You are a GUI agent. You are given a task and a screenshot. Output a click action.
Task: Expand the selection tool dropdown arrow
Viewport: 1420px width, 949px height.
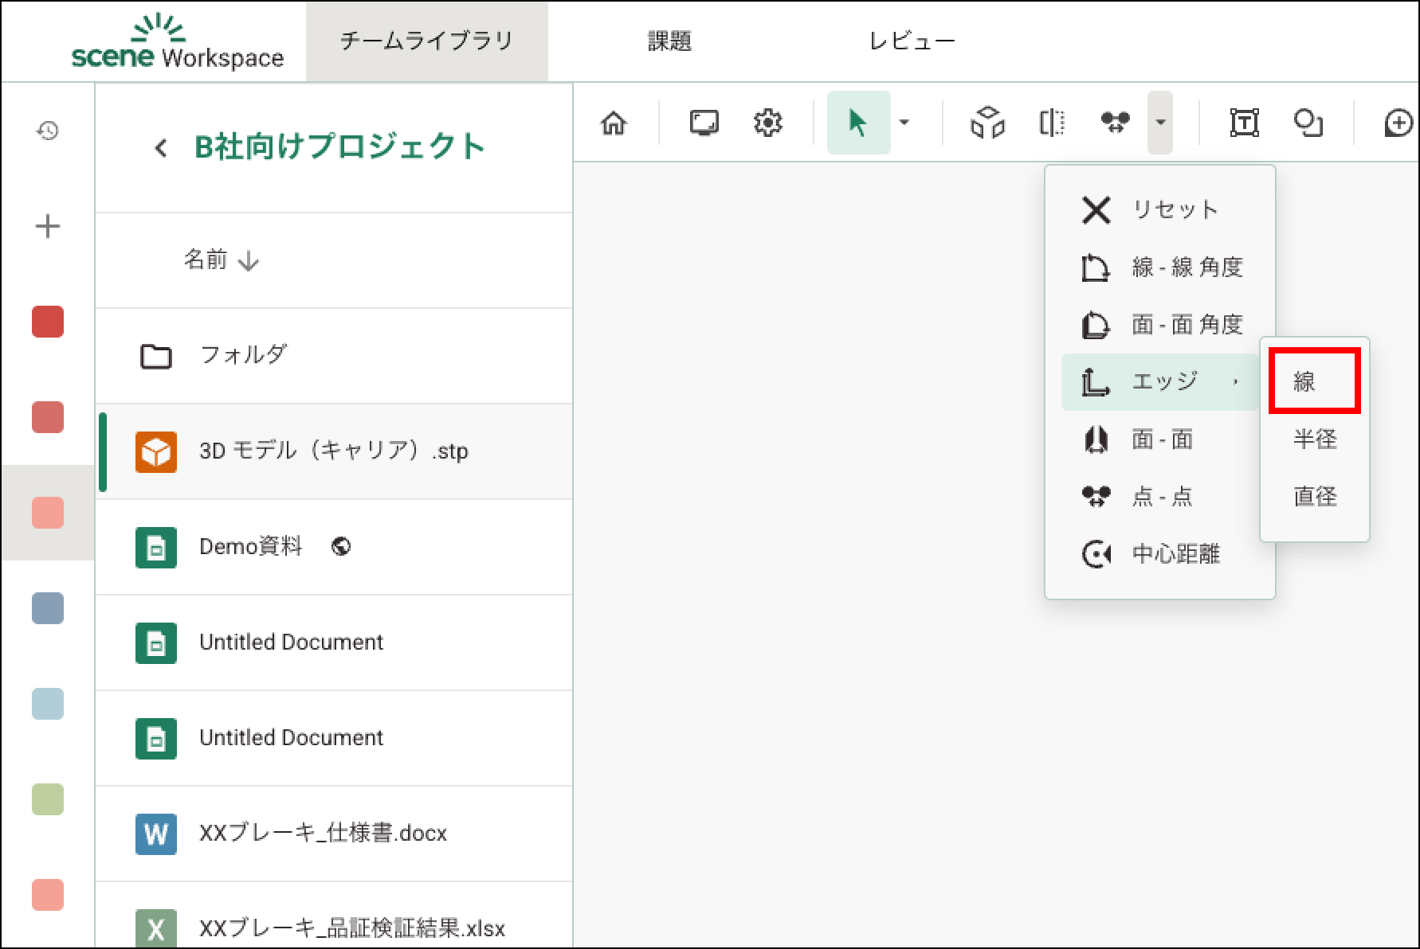pyautogui.click(x=904, y=123)
